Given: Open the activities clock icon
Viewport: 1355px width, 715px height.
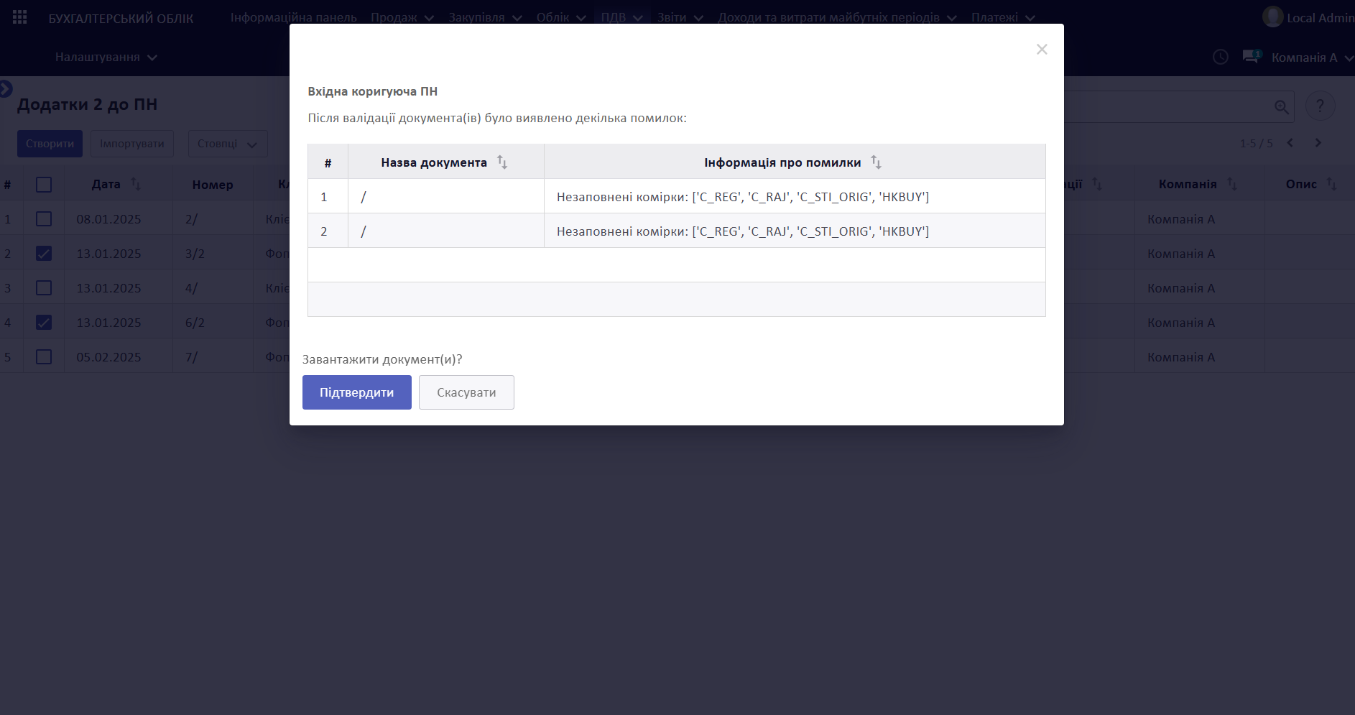Looking at the screenshot, I should pos(1220,57).
